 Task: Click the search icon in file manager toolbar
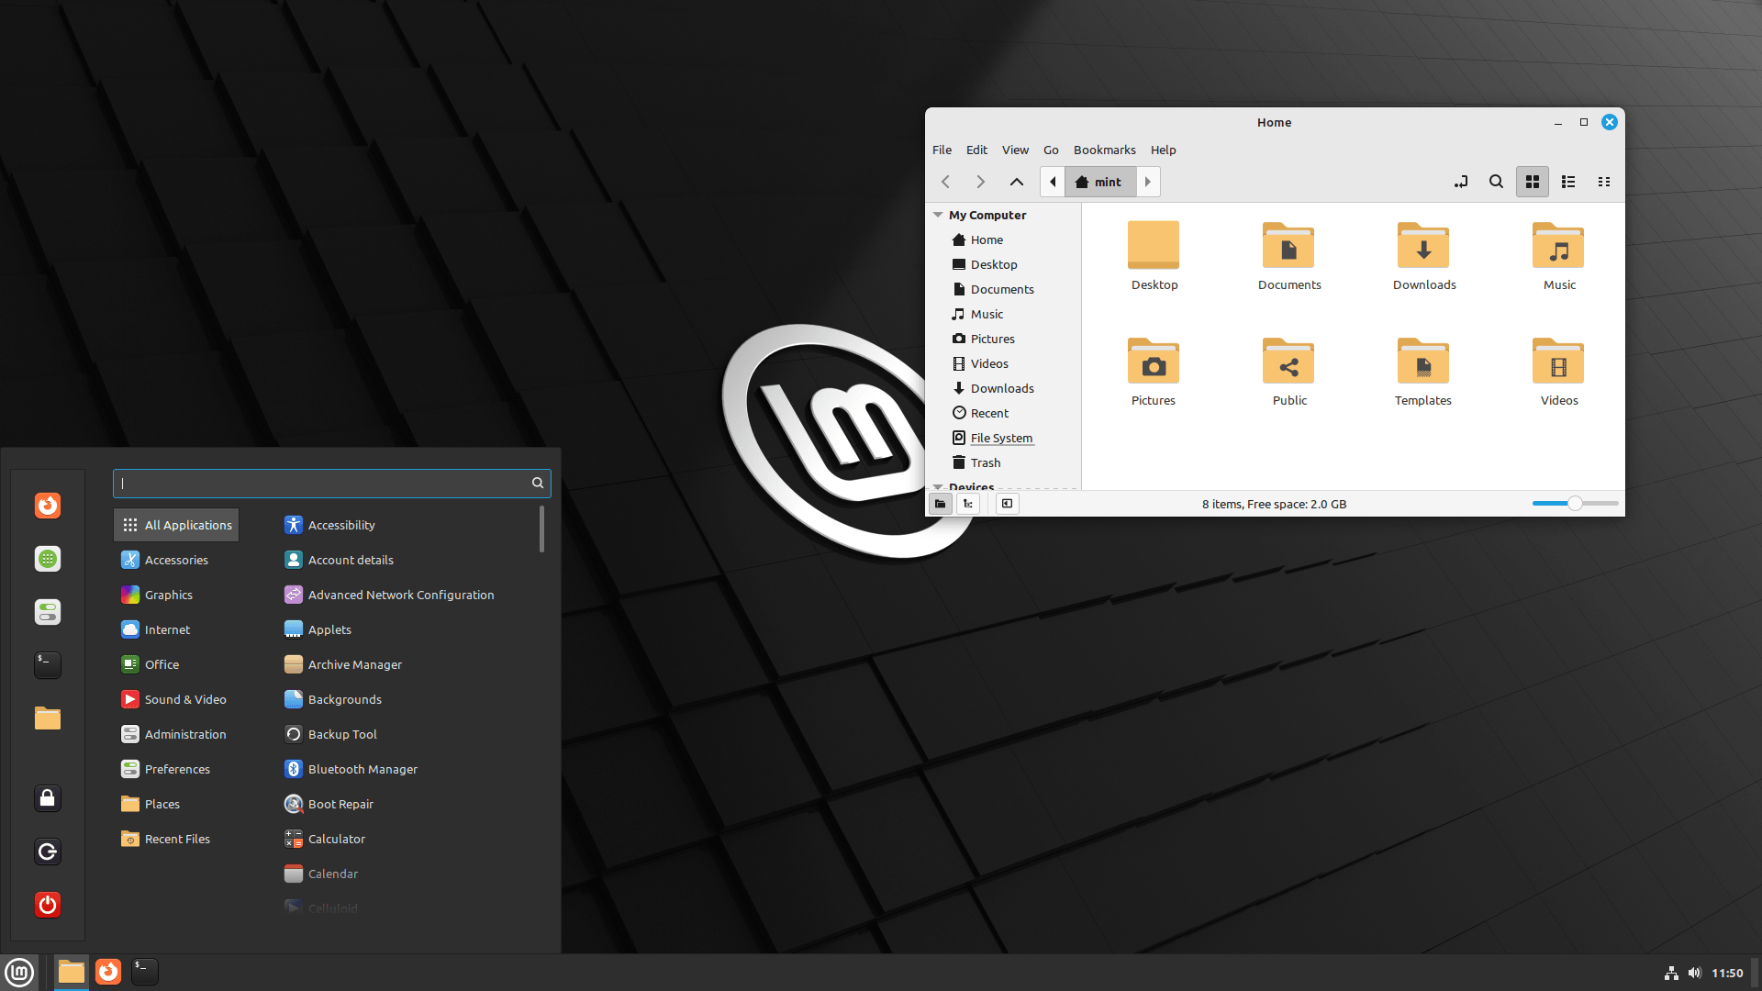click(x=1496, y=182)
